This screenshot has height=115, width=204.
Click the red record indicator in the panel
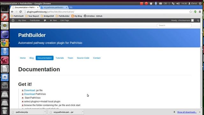pyautogui.click(x=146, y=4)
